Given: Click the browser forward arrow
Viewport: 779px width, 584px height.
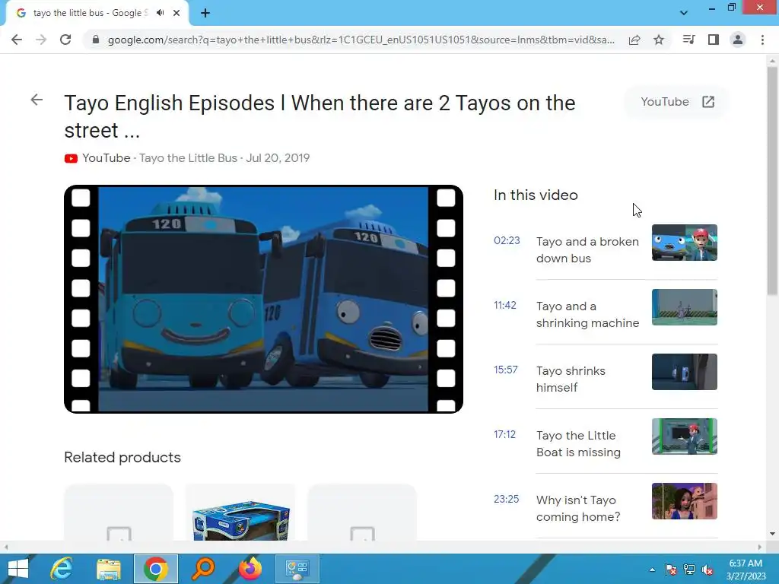Looking at the screenshot, I should coord(41,40).
